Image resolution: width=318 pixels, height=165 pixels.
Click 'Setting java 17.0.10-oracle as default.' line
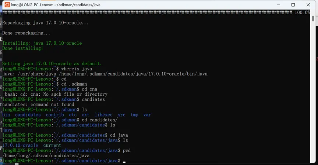click(x=52, y=64)
